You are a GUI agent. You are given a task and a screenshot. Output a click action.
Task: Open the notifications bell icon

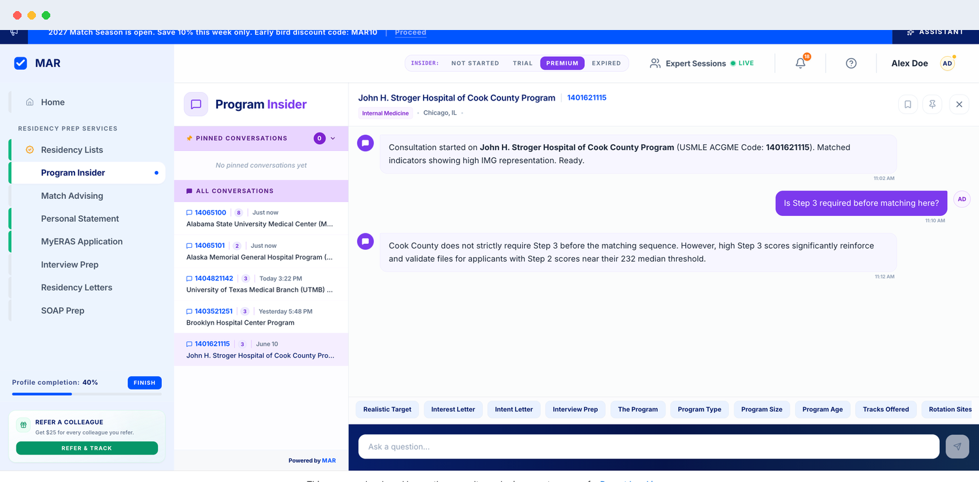[x=800, y=63]
